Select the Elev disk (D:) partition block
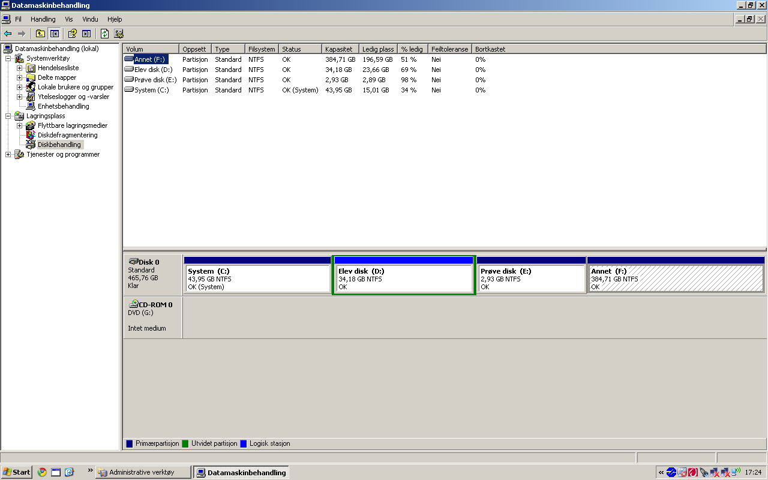The height and width of the screenshot is (480, 768). (404, 275)
